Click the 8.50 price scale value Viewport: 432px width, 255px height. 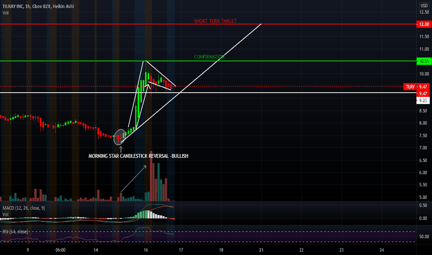pos(424,111)
